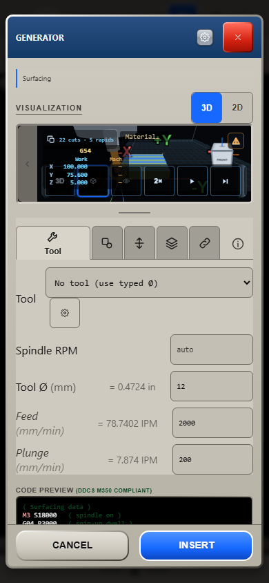Screen dimensions: 269x583
Task: Click the '22 cuts · 5 rapids' text
Action: 86,140
